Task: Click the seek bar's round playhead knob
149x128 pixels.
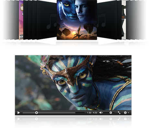Action: point(37,113)
